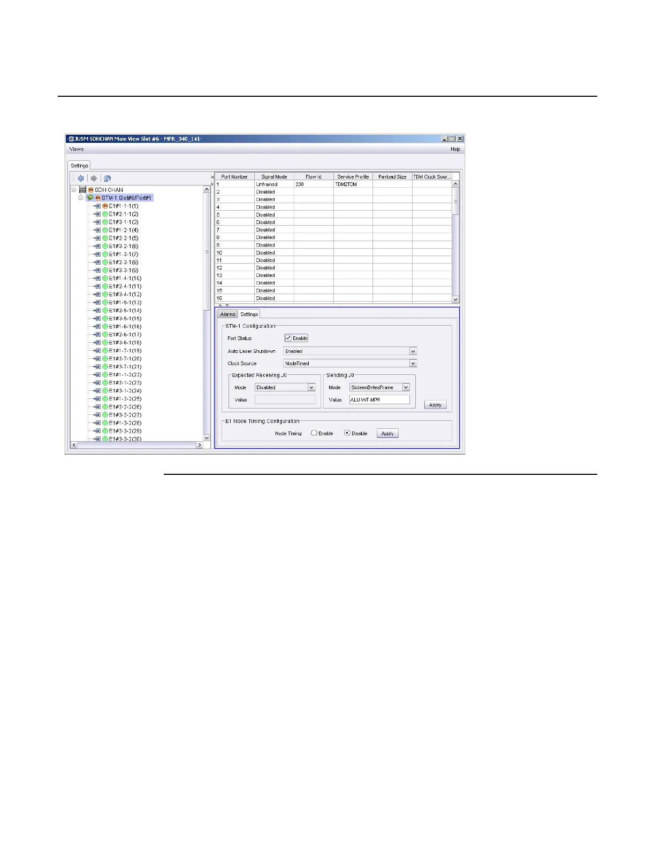Open the Views menu

(77, 149)
